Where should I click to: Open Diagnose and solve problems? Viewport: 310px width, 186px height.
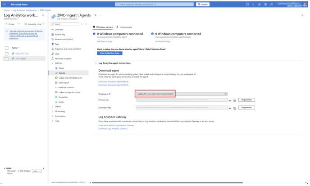click(x=68, y=49)
